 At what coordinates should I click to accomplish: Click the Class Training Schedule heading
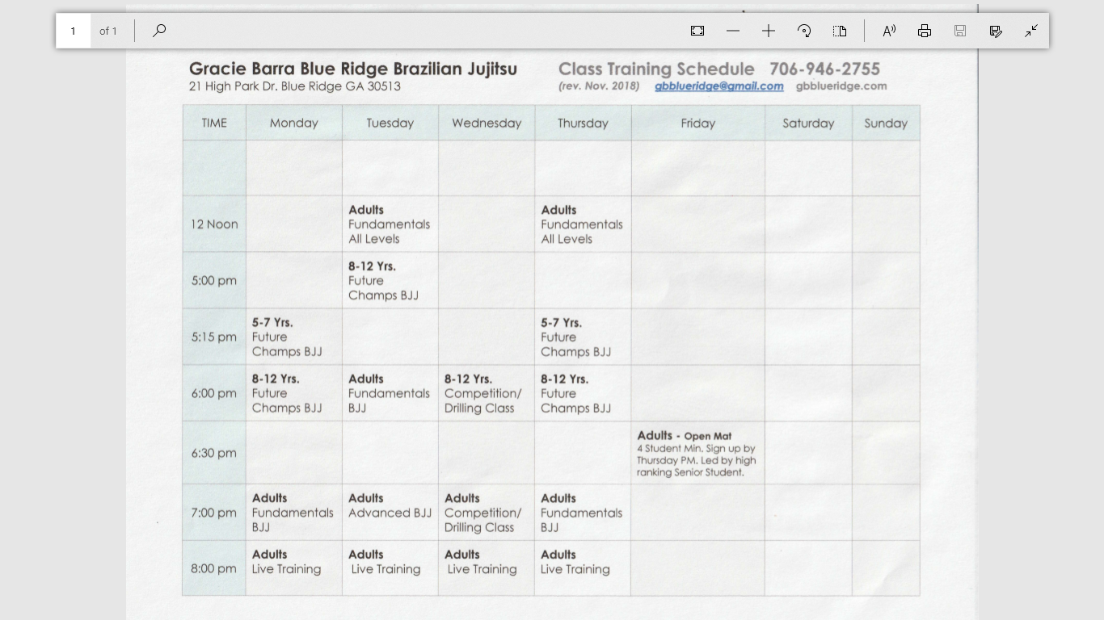656,69
